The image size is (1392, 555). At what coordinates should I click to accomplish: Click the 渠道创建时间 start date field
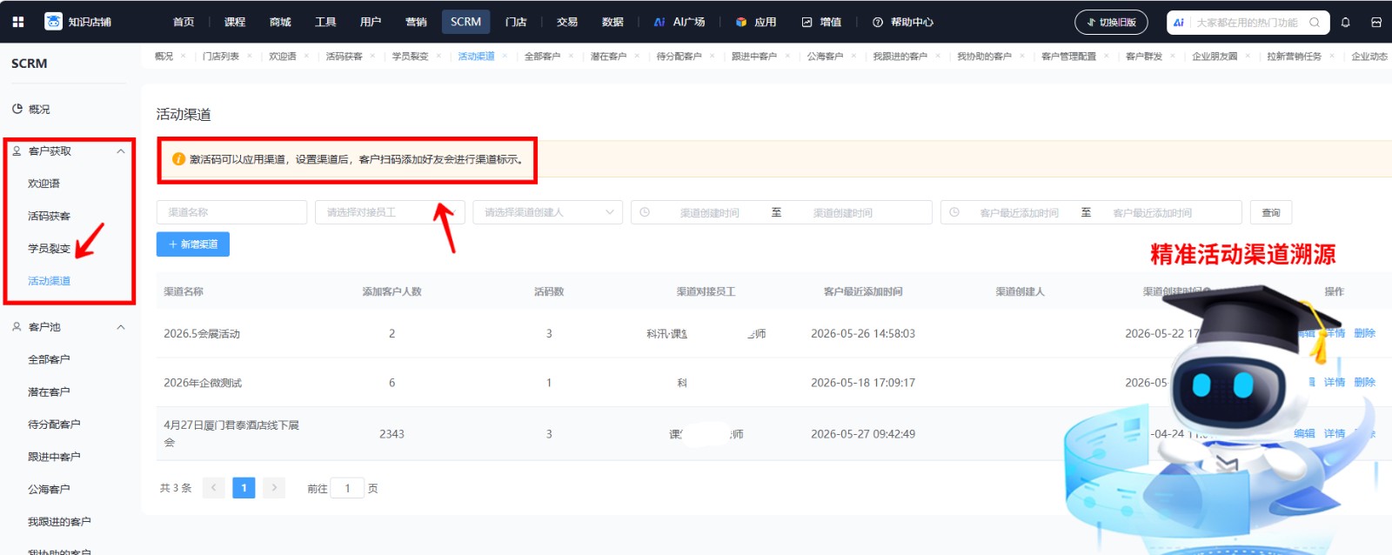[x=709, y=213]
